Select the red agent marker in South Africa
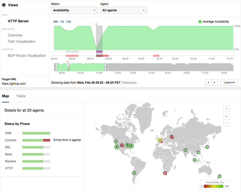Image resolution: width=241 pixels, height=192 pixels. point(165,173)
